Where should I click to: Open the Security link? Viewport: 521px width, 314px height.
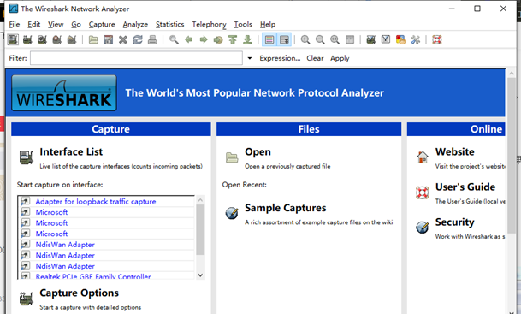(x=454, y=222)
